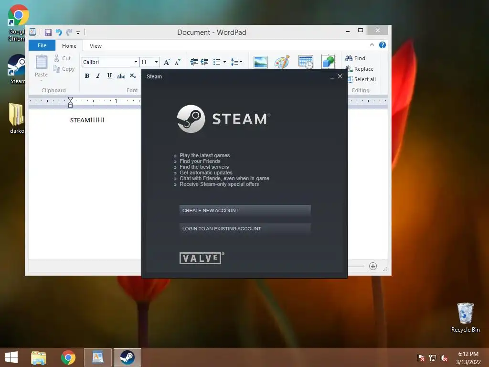Click the Google Chrome desktop shortcut
This screenshot has height=367, width=489.
17,23
